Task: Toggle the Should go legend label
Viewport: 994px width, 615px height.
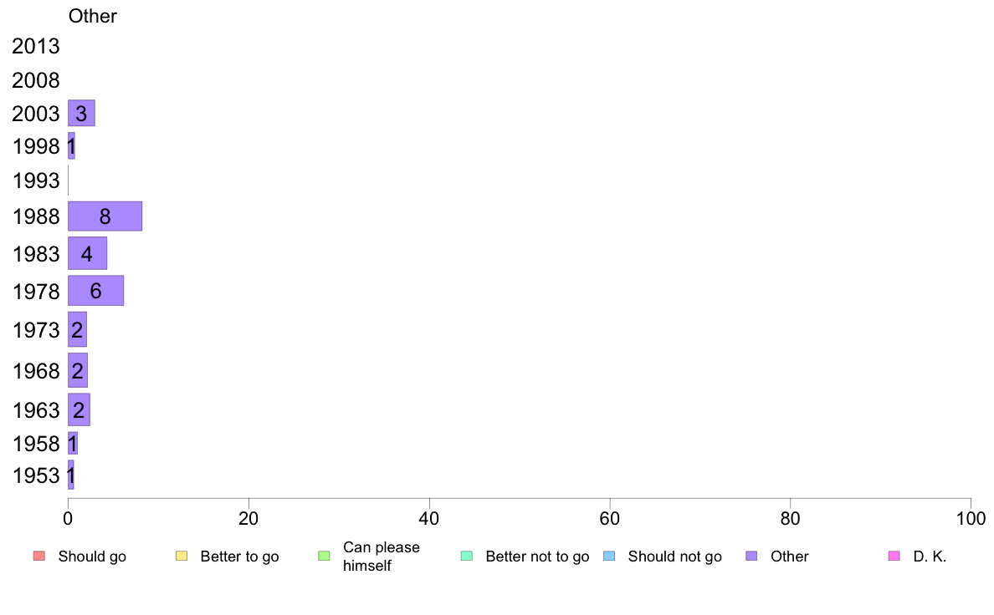Action: 92,557
